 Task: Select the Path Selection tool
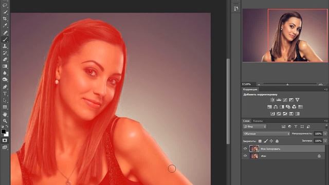pos(5,100)
